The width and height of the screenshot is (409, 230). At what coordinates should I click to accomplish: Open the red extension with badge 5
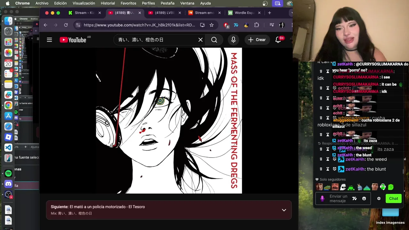tap(226, 25)
